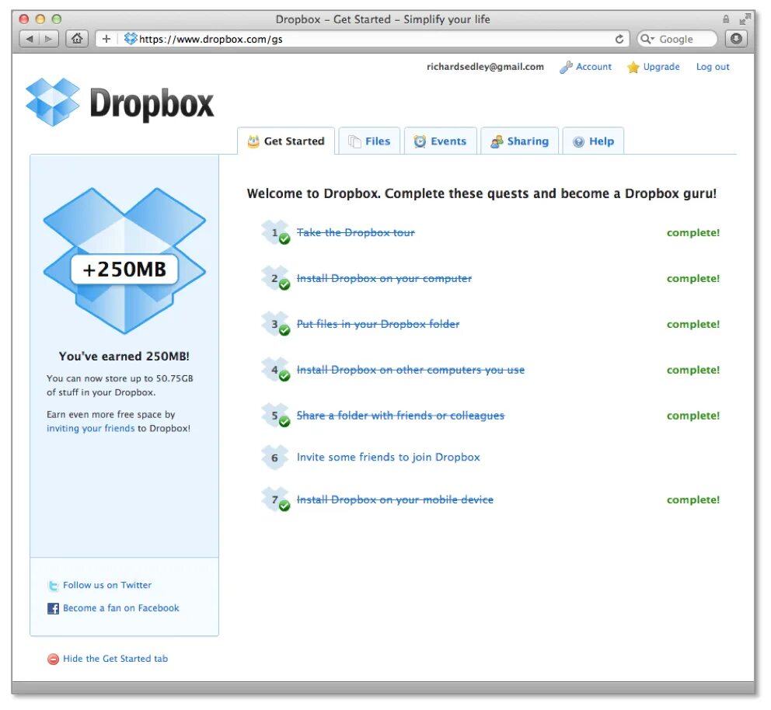Click the Google search field

click(x=677, y=39)
